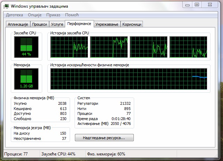Viewport: 223px width, 161px height.
Task: Click the CPU usage 44 % gauge
Action: click(x=26, y=47)
